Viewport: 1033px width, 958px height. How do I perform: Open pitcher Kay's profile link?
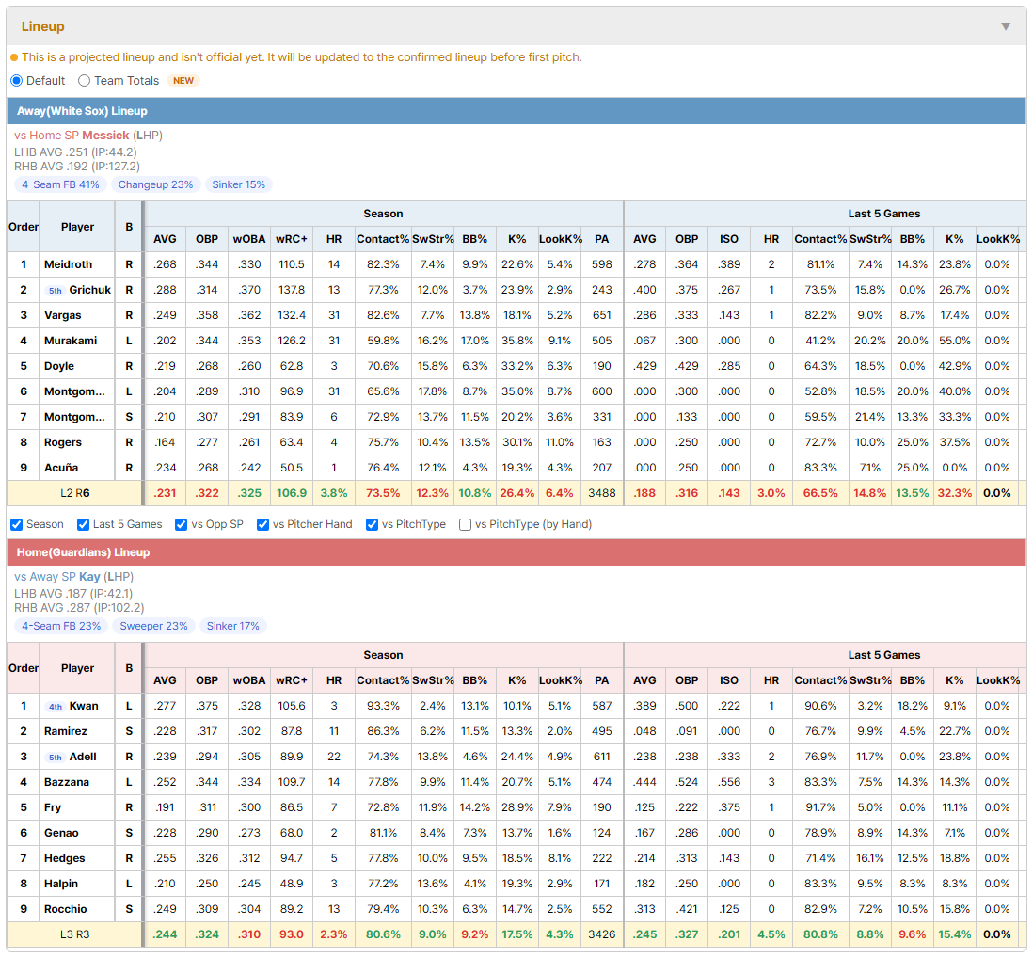coord(89,577)
